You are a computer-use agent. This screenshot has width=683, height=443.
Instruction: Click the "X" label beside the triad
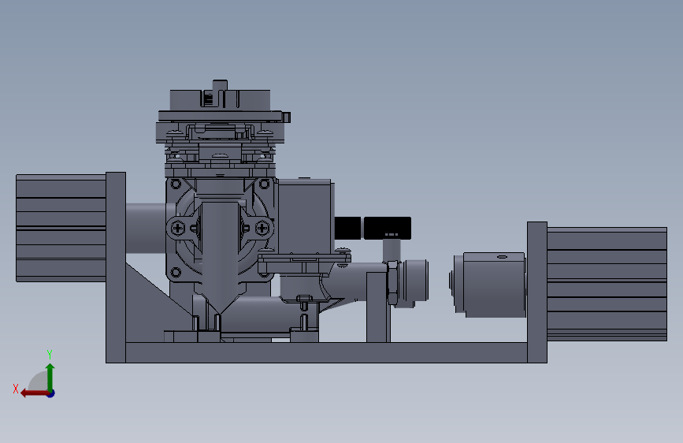coord(16,389)
